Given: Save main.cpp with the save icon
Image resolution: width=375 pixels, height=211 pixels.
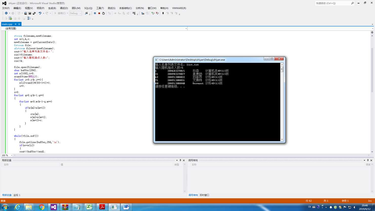Looking at the screenshot, I should click(x=30, y=13).
